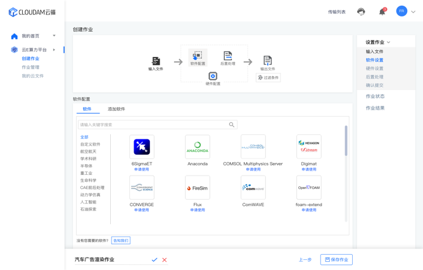This screenshot has width=423, height=270.
Task: Choose the Anaconda software icon
Action: [198, 147]
